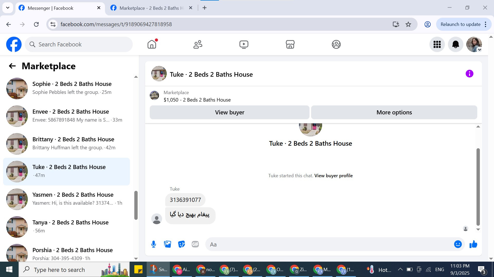494x277 pixels.
Task: Open conversation information purple icon
Action: 469,74
